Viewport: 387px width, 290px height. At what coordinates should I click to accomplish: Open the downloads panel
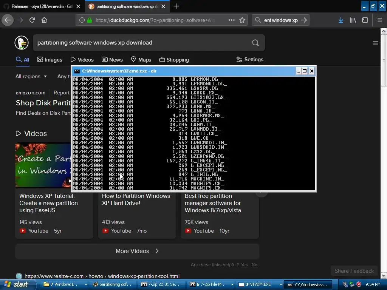coord(341,20)
